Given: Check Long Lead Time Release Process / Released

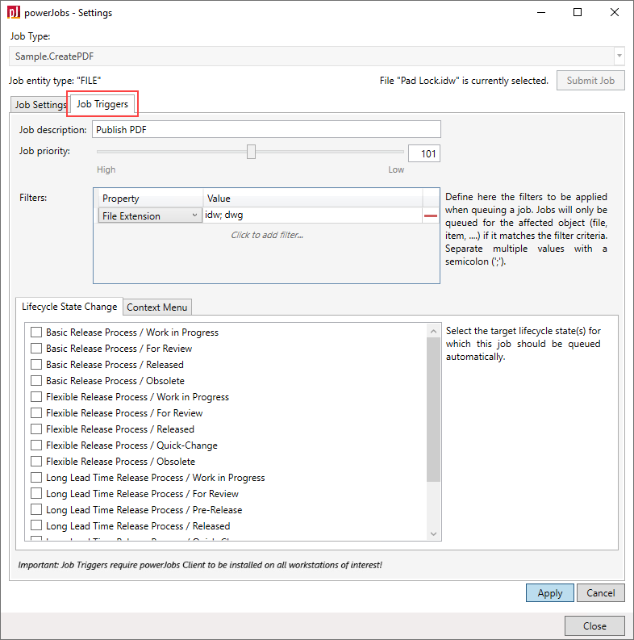Looking at the screenshot, I should (36, 525).
